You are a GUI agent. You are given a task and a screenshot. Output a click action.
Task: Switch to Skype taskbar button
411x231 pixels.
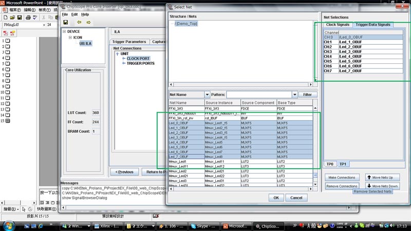click(203, 226)
